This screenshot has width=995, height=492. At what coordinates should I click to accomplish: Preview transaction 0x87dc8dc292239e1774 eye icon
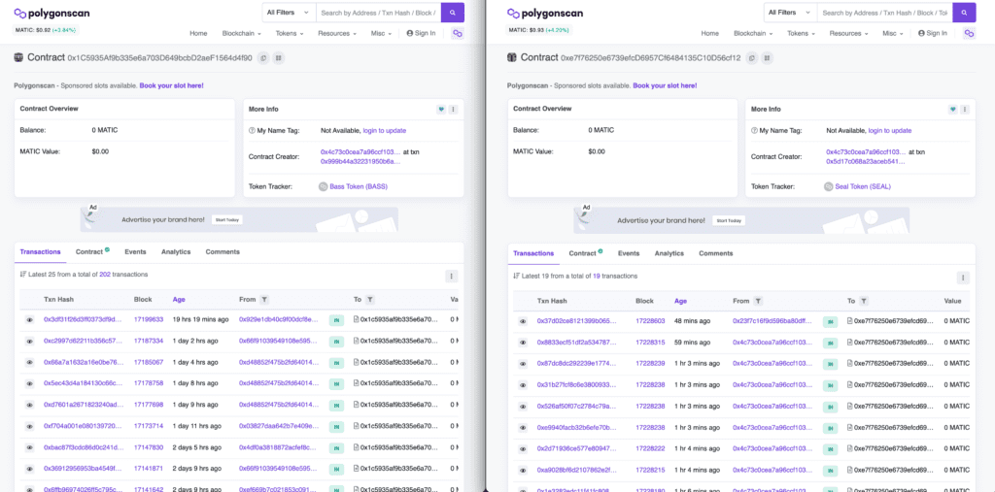[523, 365]
